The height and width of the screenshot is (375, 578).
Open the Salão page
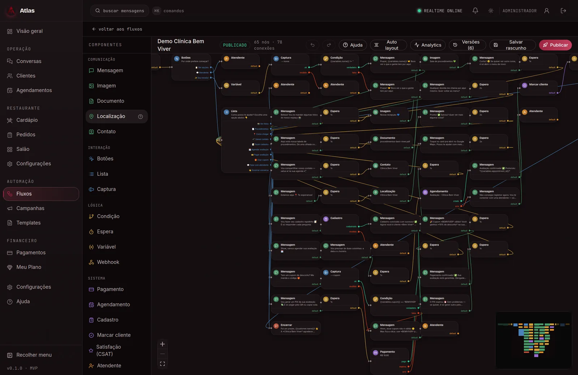(41, 149)
